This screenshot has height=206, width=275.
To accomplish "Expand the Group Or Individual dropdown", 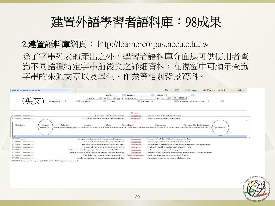I will point(216,101).
